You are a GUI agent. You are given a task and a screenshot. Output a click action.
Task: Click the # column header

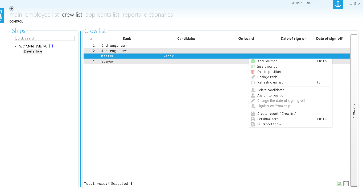(91, 39)
